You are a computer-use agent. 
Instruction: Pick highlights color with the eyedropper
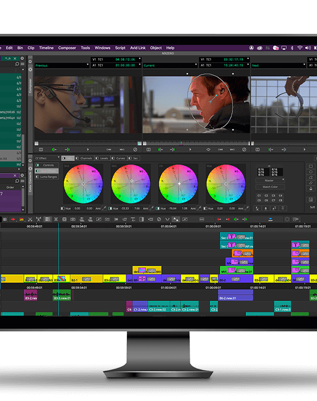click(199, 209)
